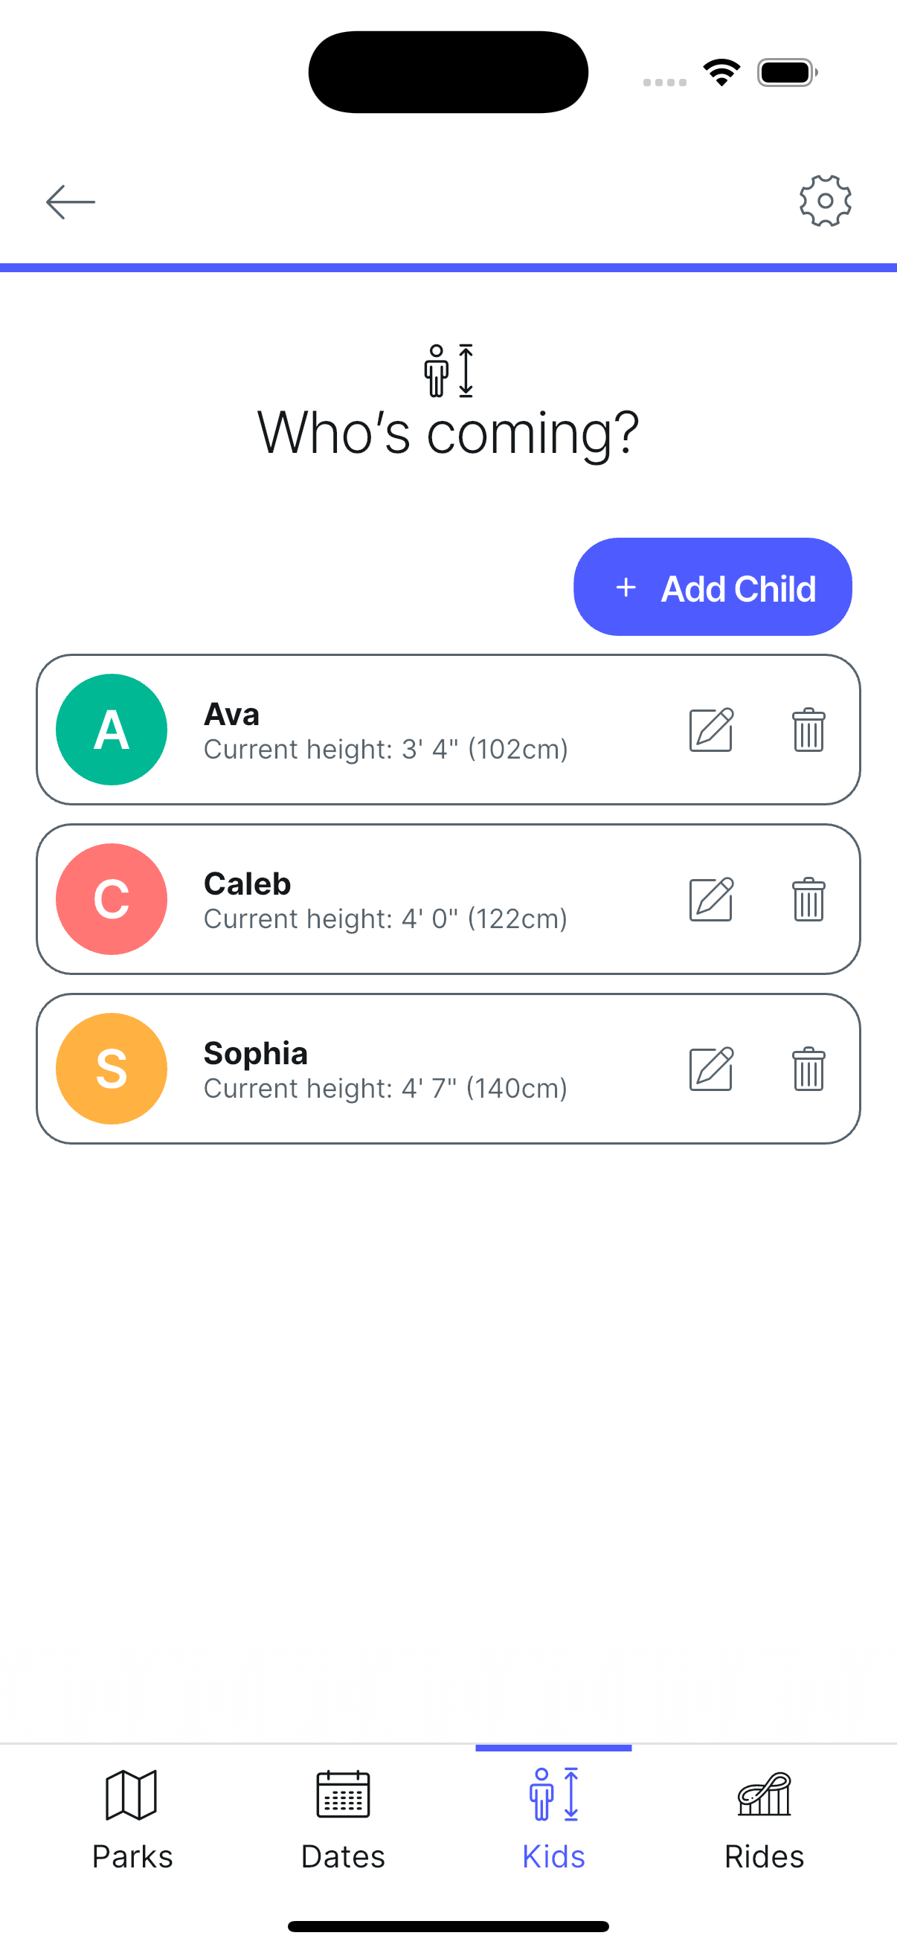
Task: Go to the Dates tab
Action: tap(343, 1819)
